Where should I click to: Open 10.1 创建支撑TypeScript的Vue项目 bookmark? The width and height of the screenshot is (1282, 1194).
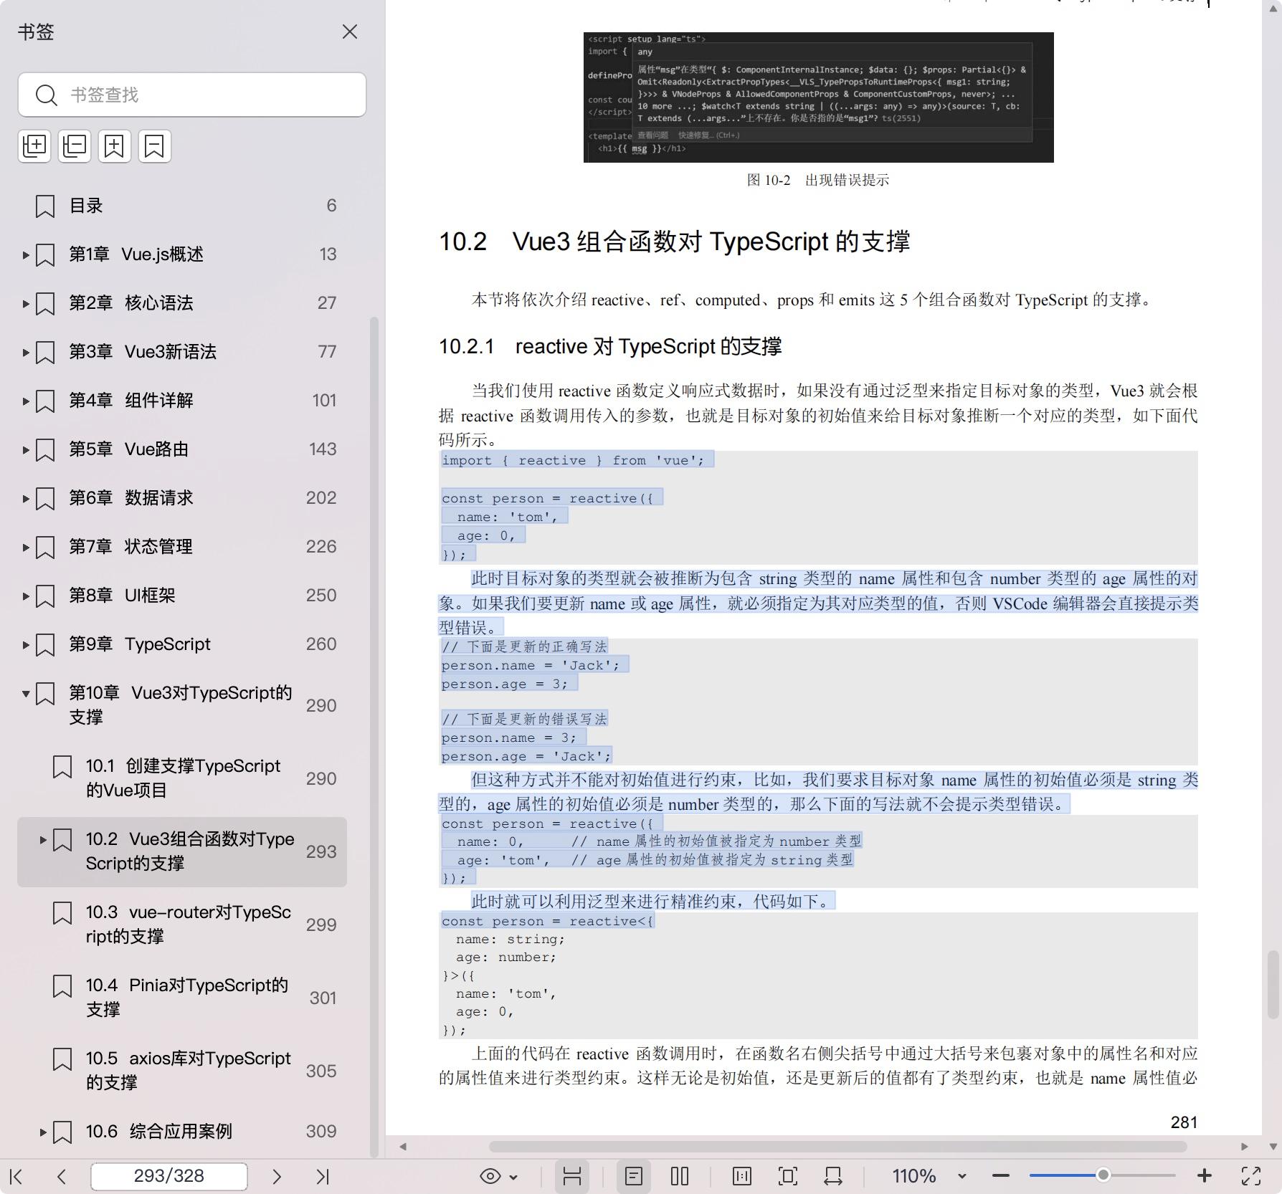point(184,778)
